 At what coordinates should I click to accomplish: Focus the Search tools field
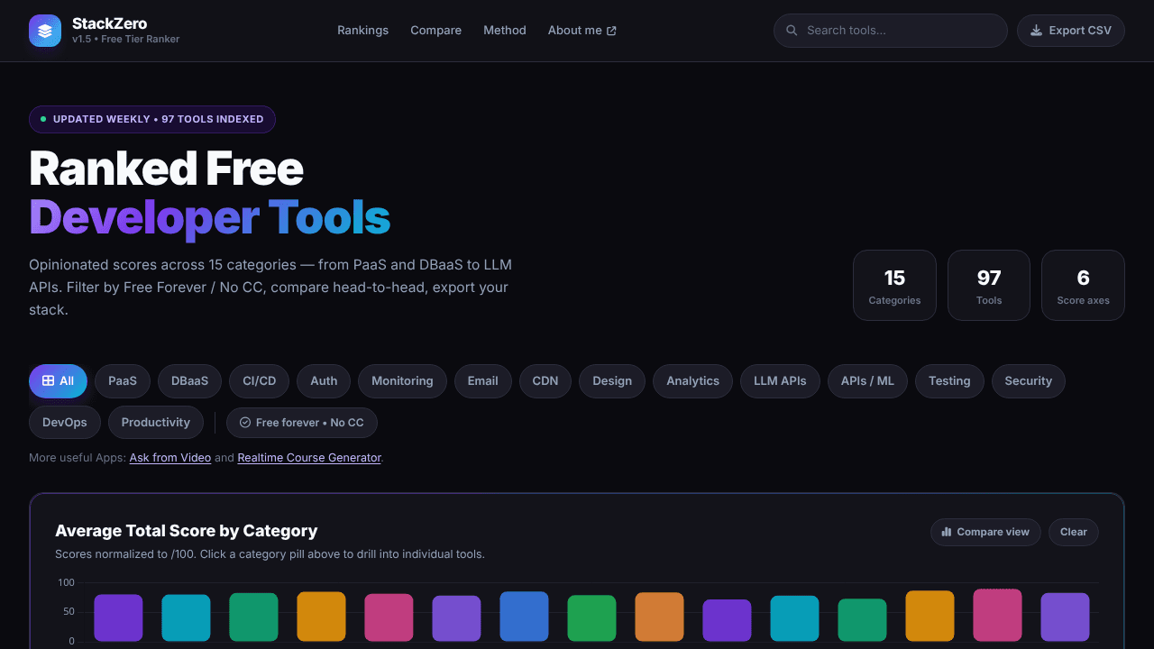pos(891,31)
